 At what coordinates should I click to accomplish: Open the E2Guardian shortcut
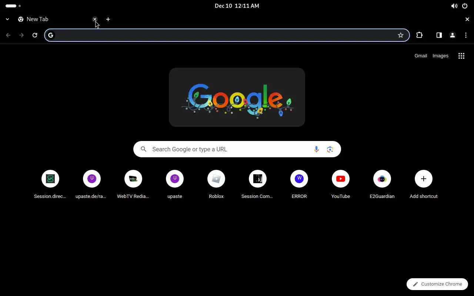tap(382, 185)
